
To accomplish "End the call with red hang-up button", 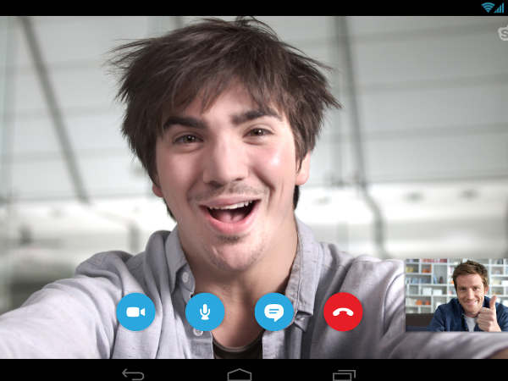I will (x=343, y=312).
